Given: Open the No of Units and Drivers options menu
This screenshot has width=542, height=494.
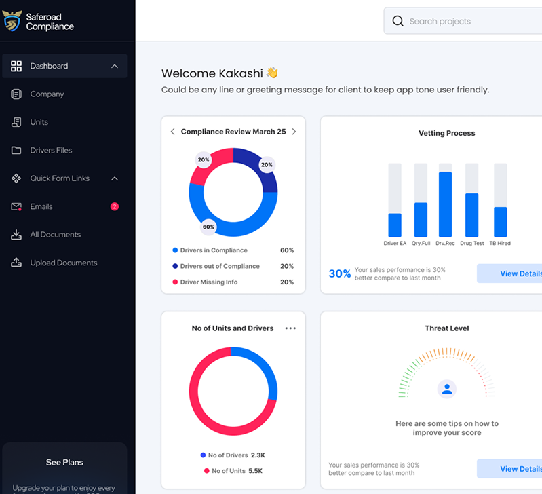Looking at the screenshot, I should coord(290,328).
